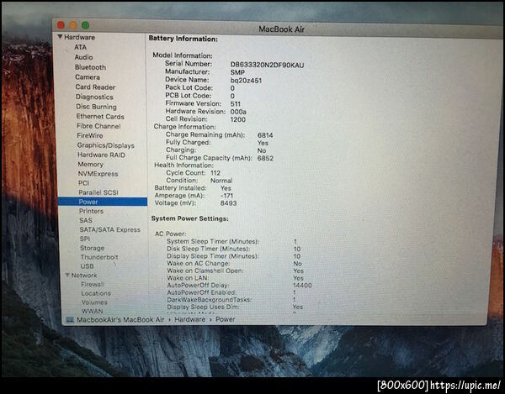This screenshot has width=505, height=394.
Task: Open Locations under Network
Action: pyautogui.click(x=96, y=293)
